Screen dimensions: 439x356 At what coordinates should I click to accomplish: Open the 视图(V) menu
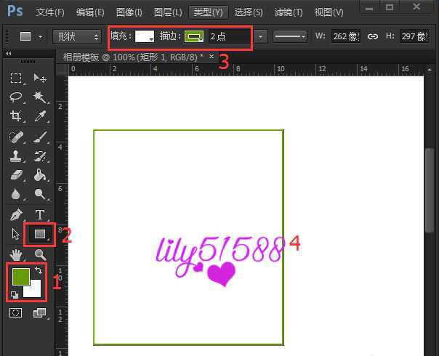click(x=329, y=12)
